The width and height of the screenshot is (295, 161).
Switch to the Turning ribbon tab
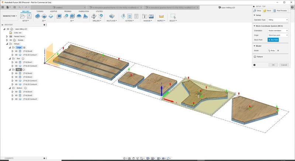[x=39, y=11]
